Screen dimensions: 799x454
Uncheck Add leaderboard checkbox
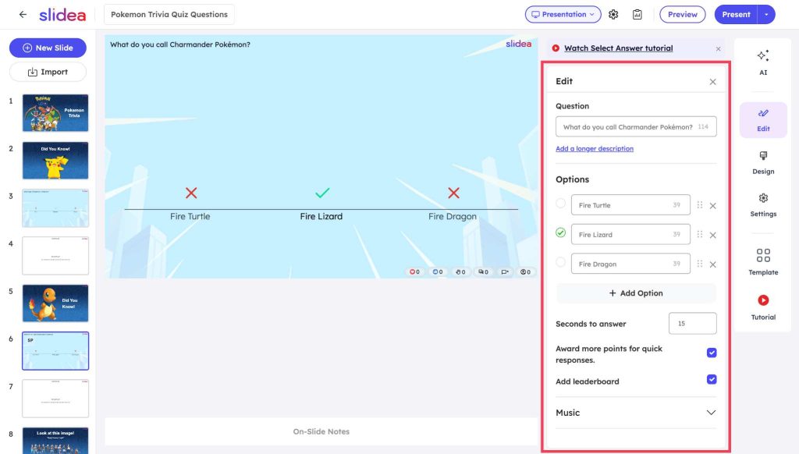tap(712, 379)
